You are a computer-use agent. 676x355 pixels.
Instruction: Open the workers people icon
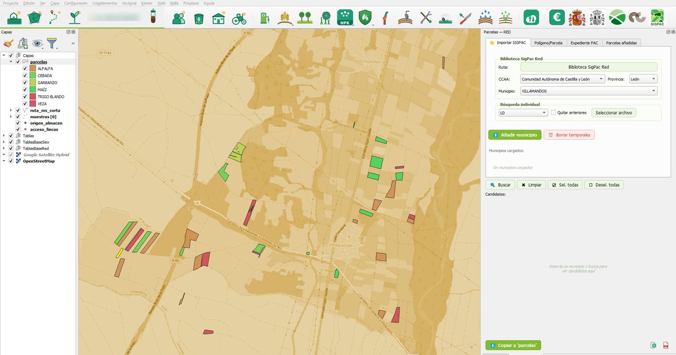tap(179, 18)
